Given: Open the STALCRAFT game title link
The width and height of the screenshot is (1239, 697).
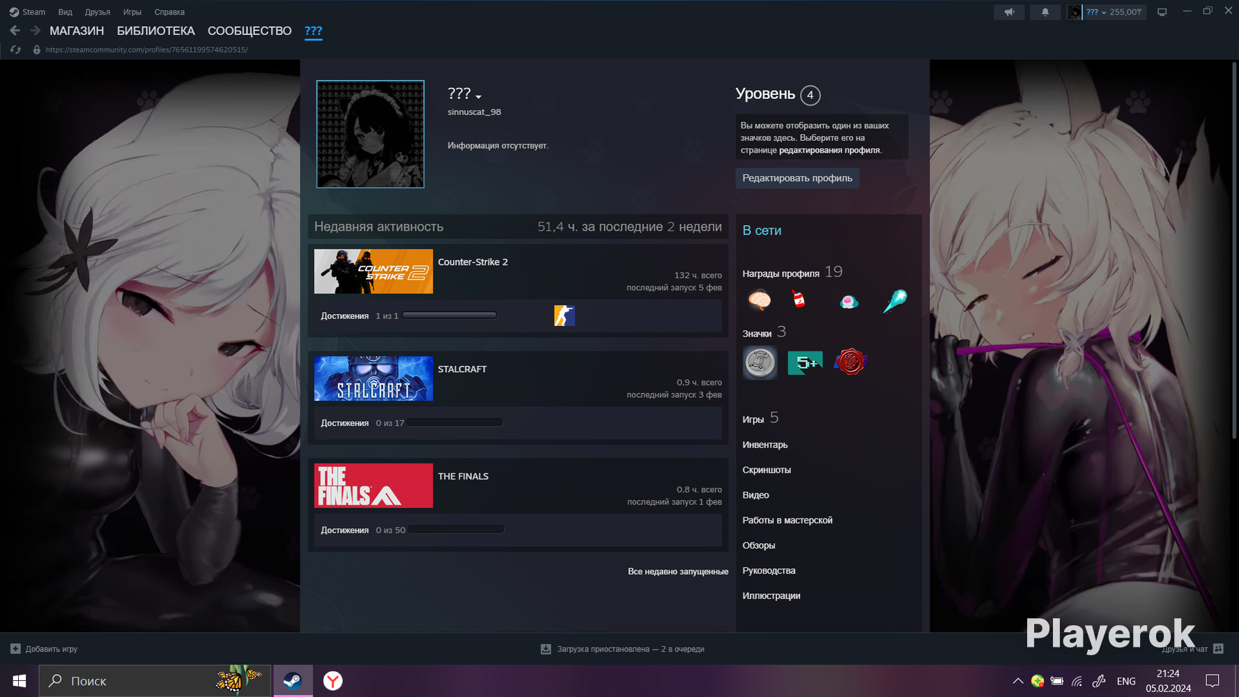Looking at the screenshot, I should pyautogui.click(x=462, y=369).
